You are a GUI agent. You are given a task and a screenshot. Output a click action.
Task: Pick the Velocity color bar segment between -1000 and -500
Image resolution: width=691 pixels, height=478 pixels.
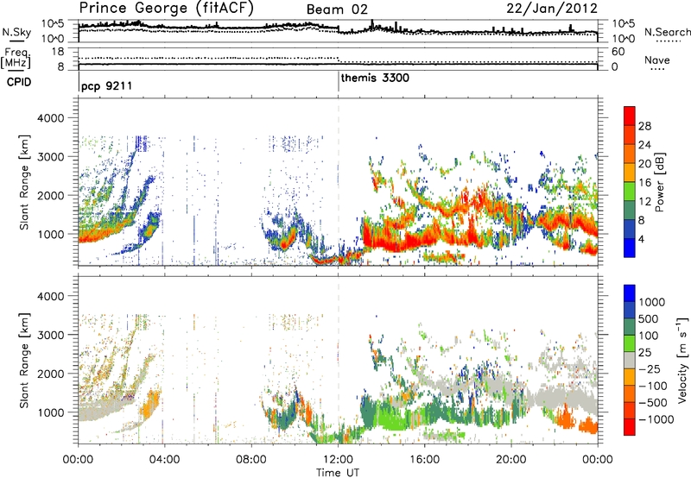[x=630, y=411]
